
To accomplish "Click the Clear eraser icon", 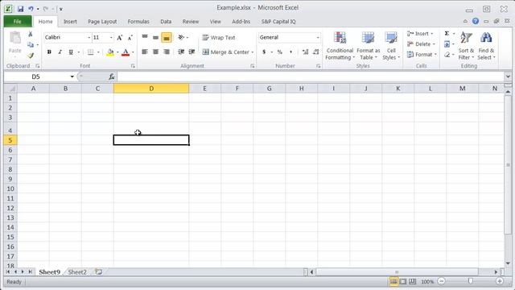I will 447,55.
